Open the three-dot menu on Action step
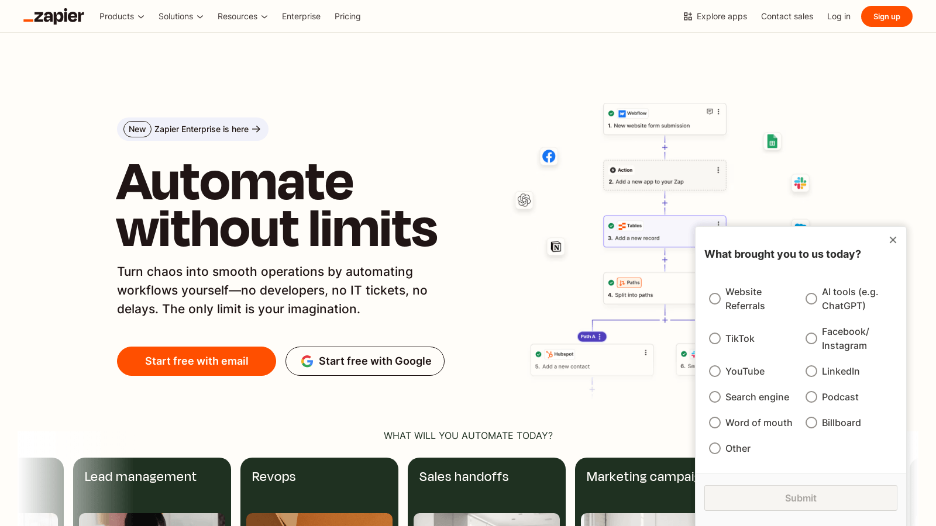 coord(718,170)
